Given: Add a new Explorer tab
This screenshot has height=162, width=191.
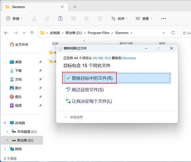Looking at the screenshot, I should (x=75, y=7).
